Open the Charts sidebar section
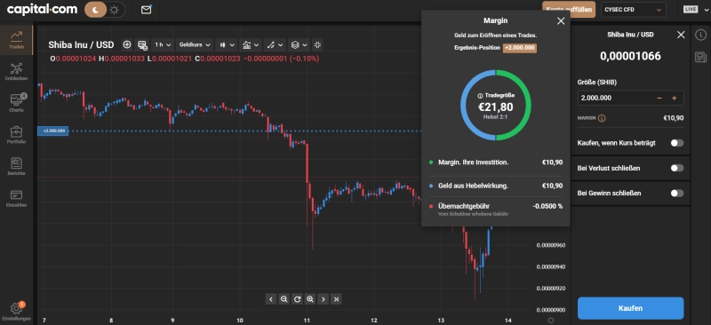Viewport: 711px width, 325px height. (16, 103)
